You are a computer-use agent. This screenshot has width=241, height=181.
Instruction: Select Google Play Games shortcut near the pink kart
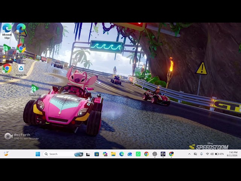tap(35, 92)
